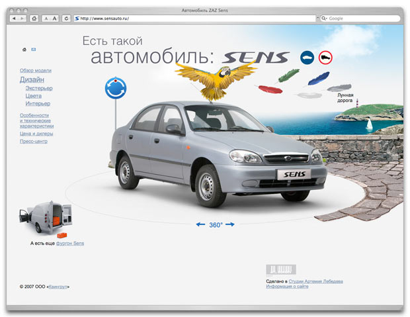Image resolution: width=410 pixels, height=317 pixels.
Task: Open the Обзор модели menu link
Action: click(36, 70)
